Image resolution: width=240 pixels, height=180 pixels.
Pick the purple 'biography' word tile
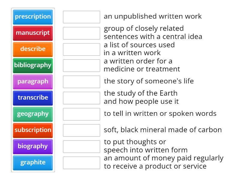(33, 146)
